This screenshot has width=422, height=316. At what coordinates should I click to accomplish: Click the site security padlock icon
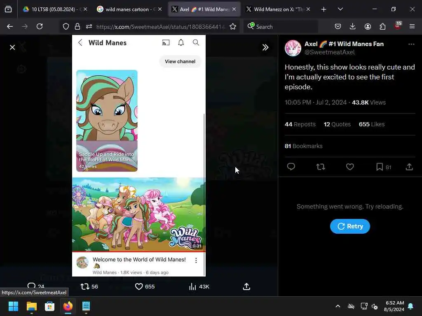click(x=77, y=26)
